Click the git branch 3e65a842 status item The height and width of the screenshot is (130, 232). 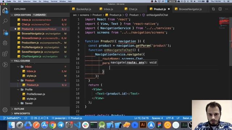[x=12, y=118]
